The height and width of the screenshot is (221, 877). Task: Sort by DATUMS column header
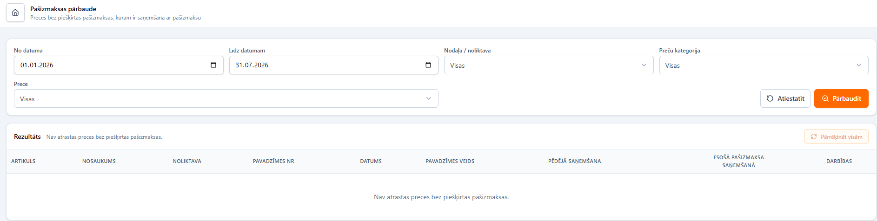point(371,161)
